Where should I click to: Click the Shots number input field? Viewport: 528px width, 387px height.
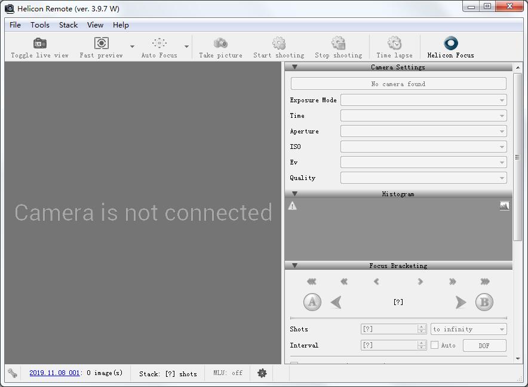pyautogui.click(x=389, y=329)
